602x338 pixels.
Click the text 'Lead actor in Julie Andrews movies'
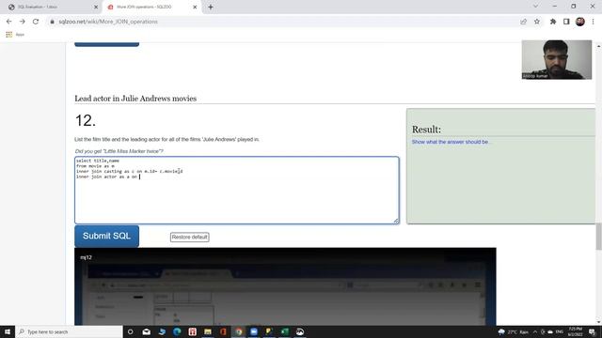[135, 99]
